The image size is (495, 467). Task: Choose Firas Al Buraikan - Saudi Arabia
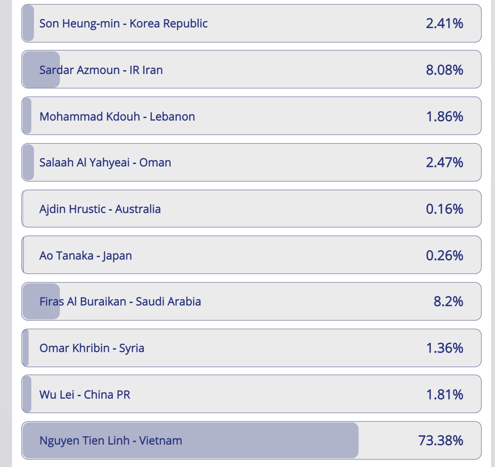point(251,301)
